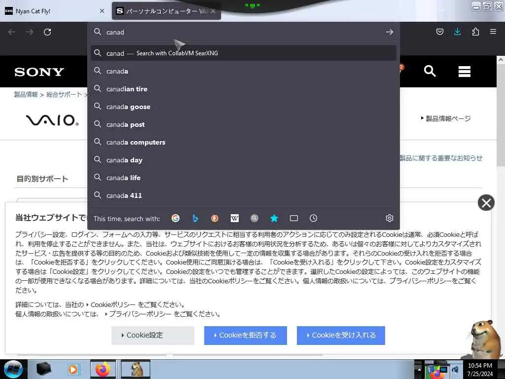
Task: Open the Cookieポリシー link
Action: pyautogui.click(x=113, y=304)
